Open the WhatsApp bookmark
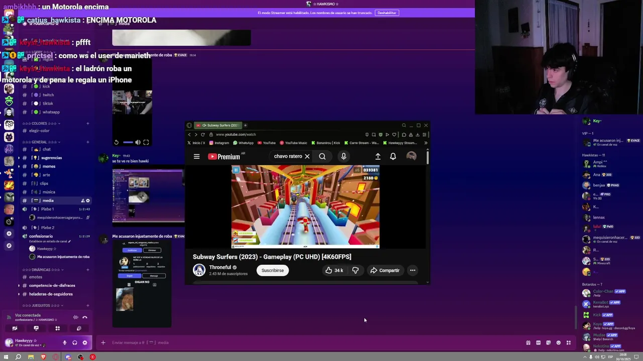This screenshot has height=361, width=643. (x=244, y=143)
